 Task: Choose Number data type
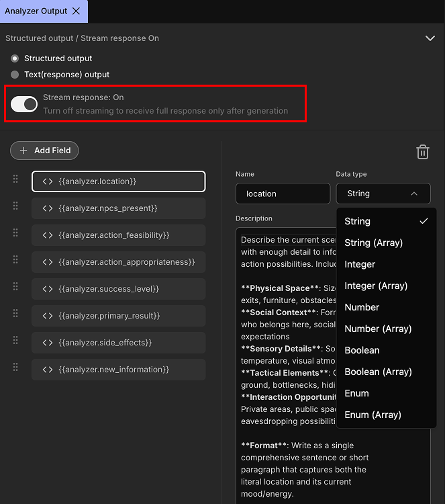point(386,307)
